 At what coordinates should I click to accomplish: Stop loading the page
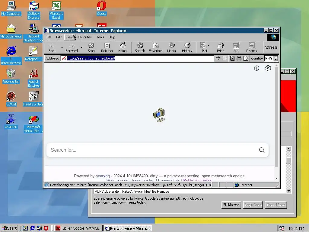pyautogui.click(x=91, y=47)
